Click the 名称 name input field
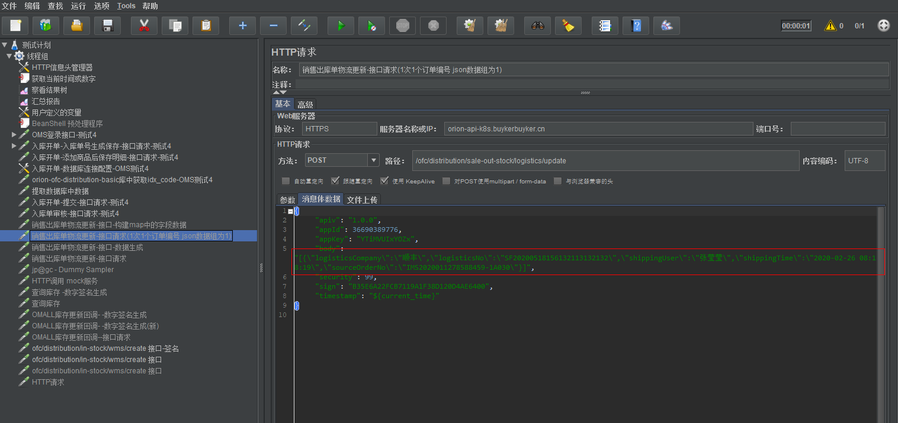 tap(594, 70)
